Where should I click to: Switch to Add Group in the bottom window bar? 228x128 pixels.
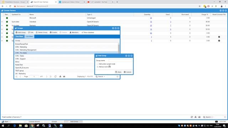74,122
